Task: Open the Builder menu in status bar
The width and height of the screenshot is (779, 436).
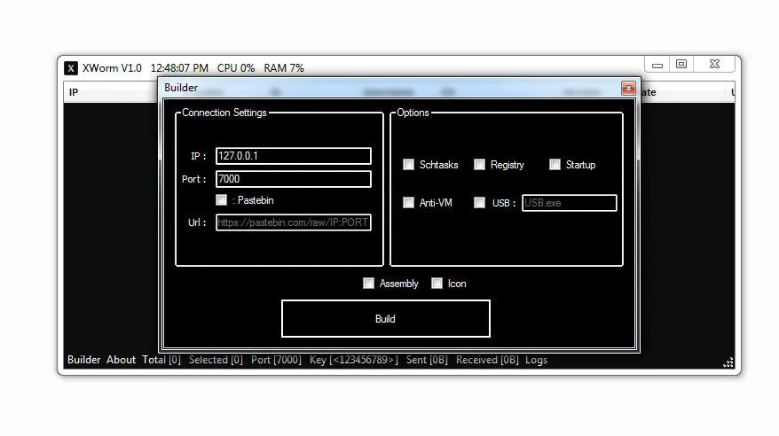Action: pyautogui.click(x=84, y=360)
